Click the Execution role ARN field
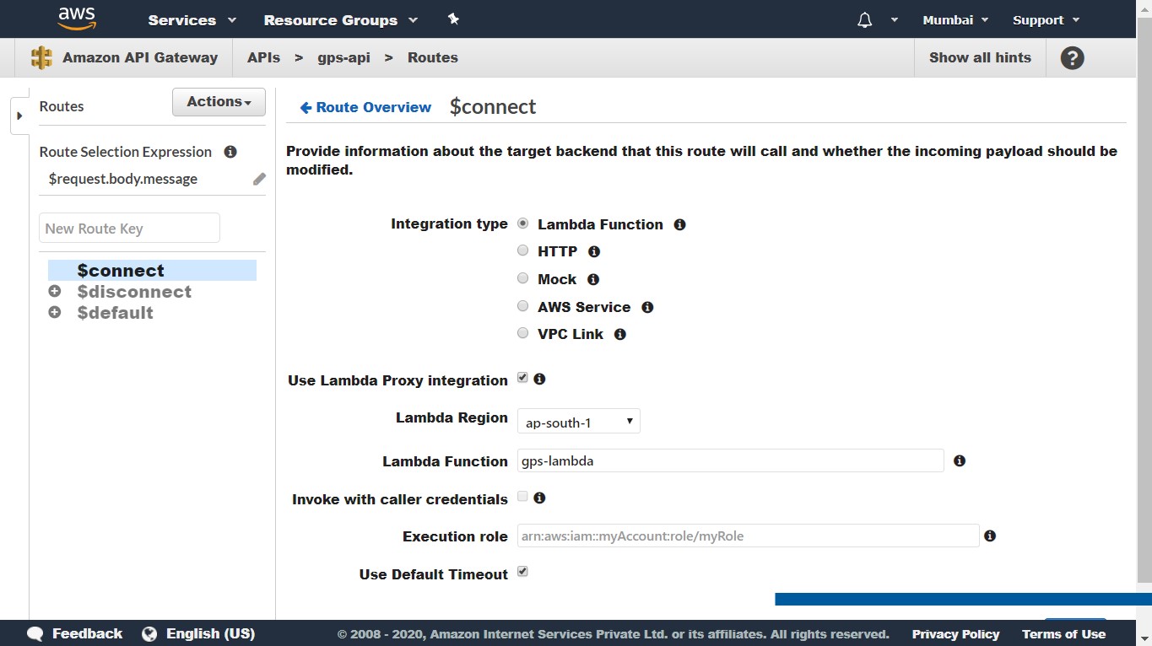The image size is (1152, 646). [748, 536]
